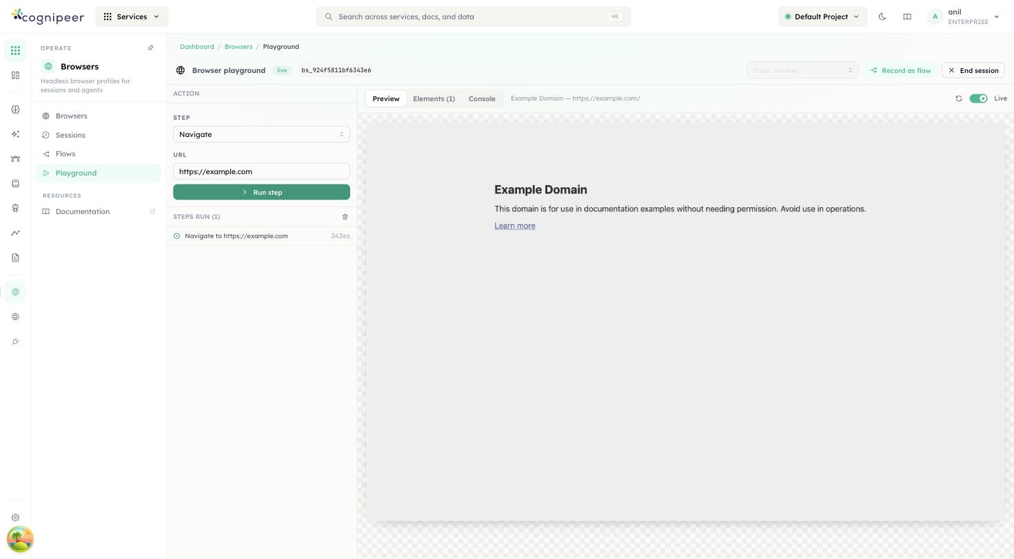Viewport: 1014px width, 559px height.
Task: Toggle the Live preview switch
Action: [978, 98]
